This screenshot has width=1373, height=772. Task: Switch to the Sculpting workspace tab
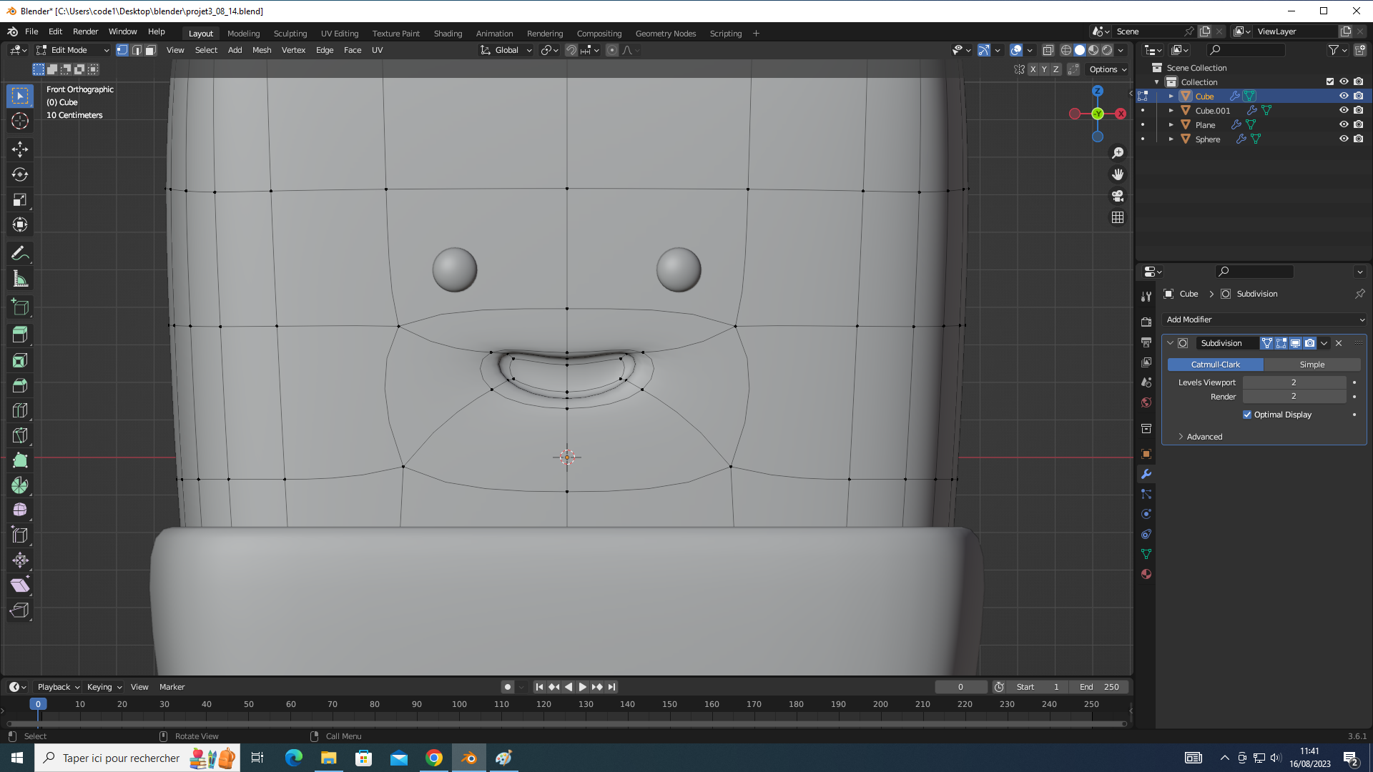click(x=290, y=34)
